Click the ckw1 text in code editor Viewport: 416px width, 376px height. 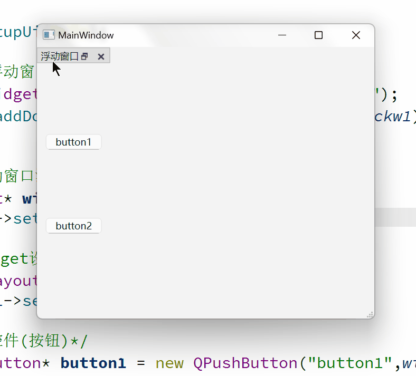[x=393, y=117]
